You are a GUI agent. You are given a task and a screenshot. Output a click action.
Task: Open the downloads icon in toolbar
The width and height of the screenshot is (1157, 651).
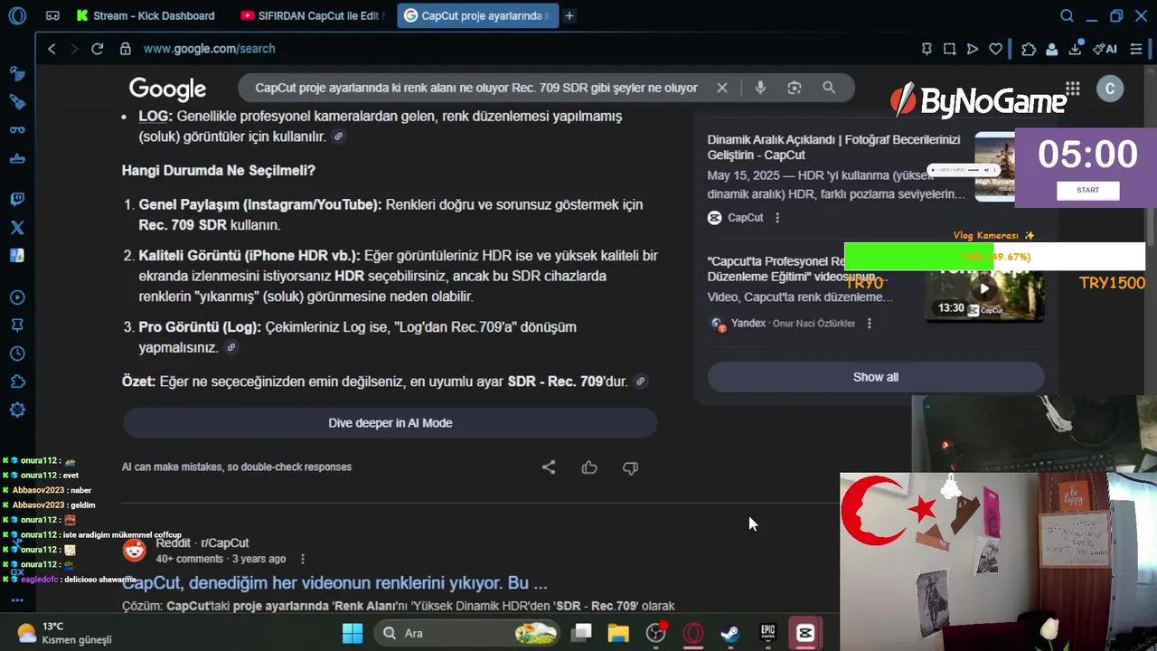pyautogui.click(x=1076, y=49)
